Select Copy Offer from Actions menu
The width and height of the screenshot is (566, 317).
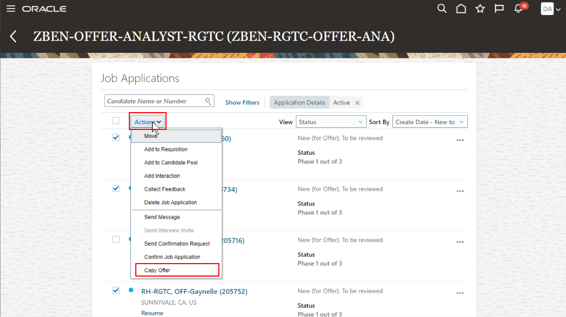click(x=176, y=270)
